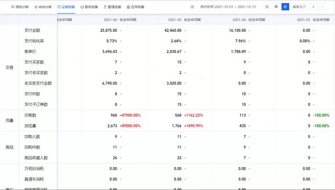Select the 周 granularity button
This screenshot has height=190, width=335.
tap(276, 7)
